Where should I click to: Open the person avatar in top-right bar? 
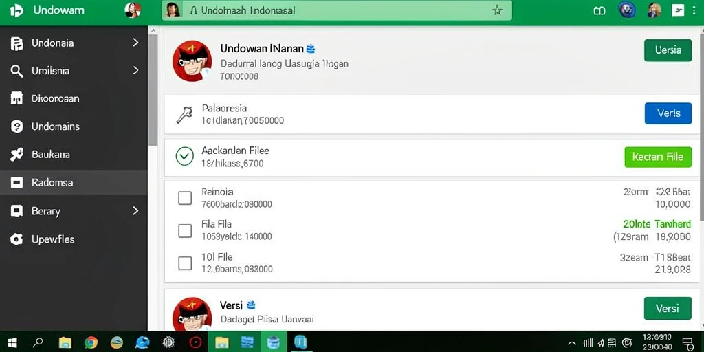654,10
